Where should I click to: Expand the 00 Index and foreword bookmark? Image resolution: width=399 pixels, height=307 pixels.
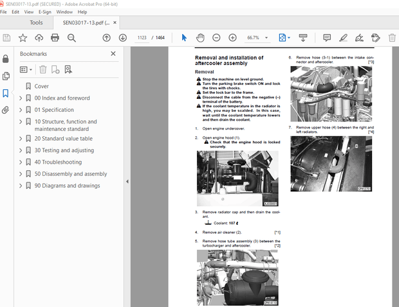point(21,98)
